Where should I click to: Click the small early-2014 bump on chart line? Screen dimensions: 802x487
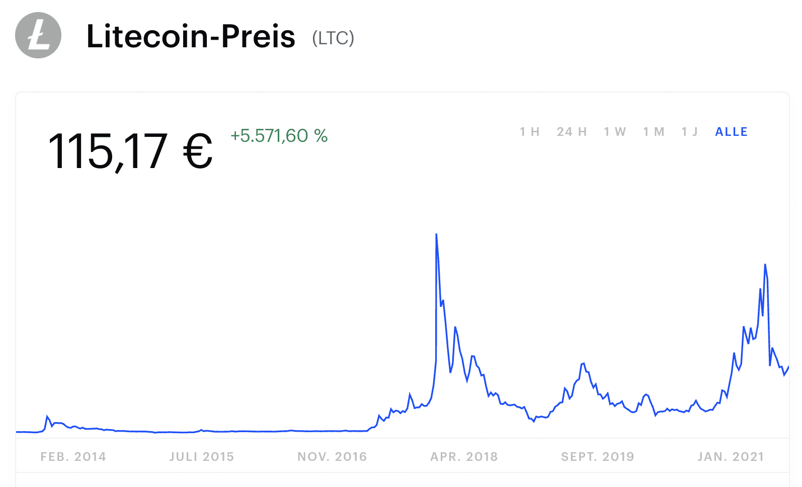tap(47, 417)
